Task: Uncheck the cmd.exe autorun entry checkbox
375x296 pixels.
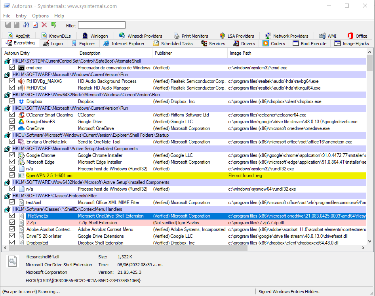Action: coord(12,68)
